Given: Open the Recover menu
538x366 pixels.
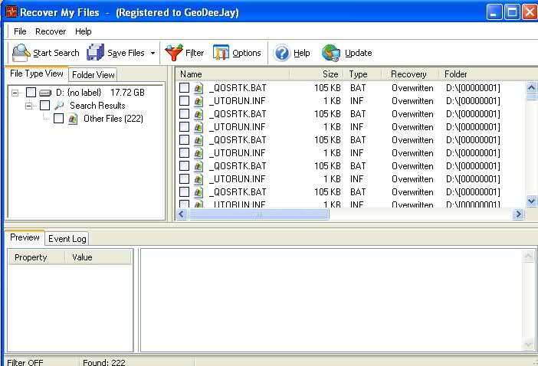Looking at the screenshot, I should click(51, 31).
